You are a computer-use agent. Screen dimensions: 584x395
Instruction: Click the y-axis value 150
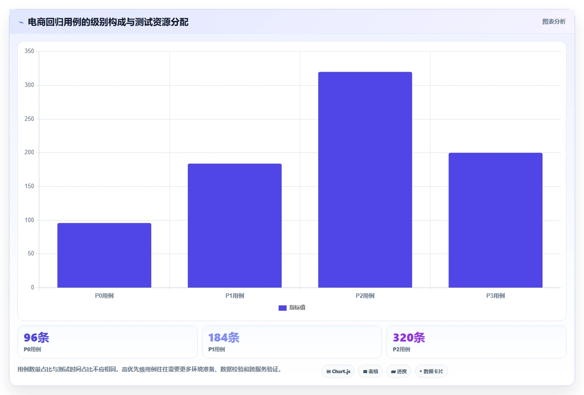pos(29,186)
